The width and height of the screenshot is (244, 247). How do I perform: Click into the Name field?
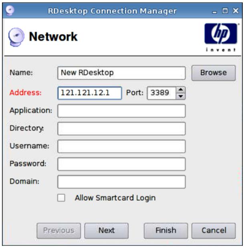(x=121, y=73)
